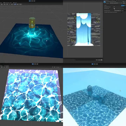The width and height of the screenshot is (126, 126).
Task: Click the waterfall sprite in the preview
Action: tap(84, 29)
